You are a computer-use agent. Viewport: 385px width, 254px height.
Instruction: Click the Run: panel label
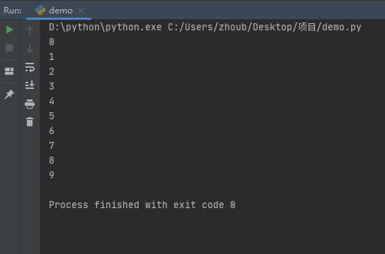tap(13, 11)
